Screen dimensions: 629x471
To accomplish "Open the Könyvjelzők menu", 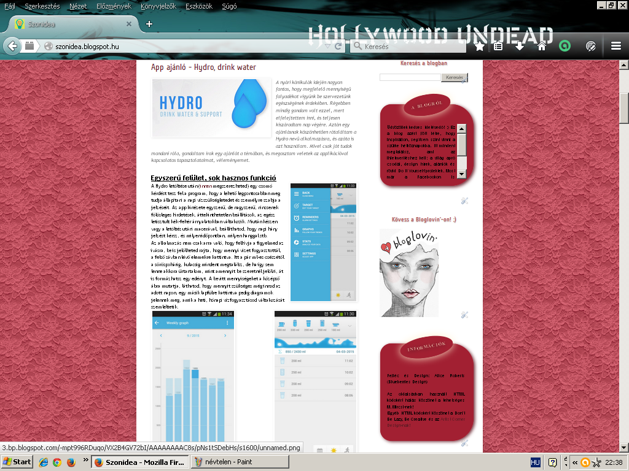I will (158, 6).
